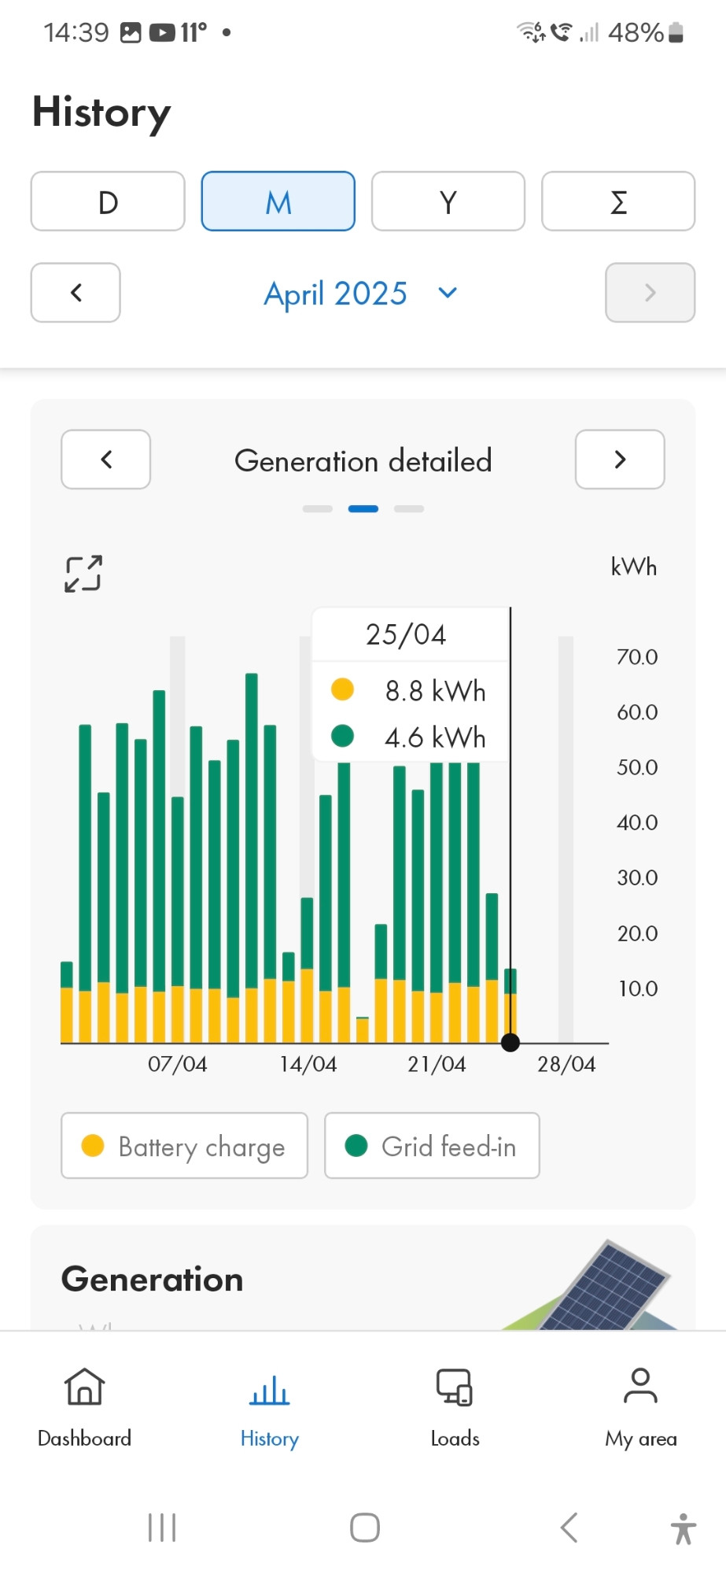Tap the green dot in the 25/04 tooltip
Screen dimensions: 726x1574
342,736
